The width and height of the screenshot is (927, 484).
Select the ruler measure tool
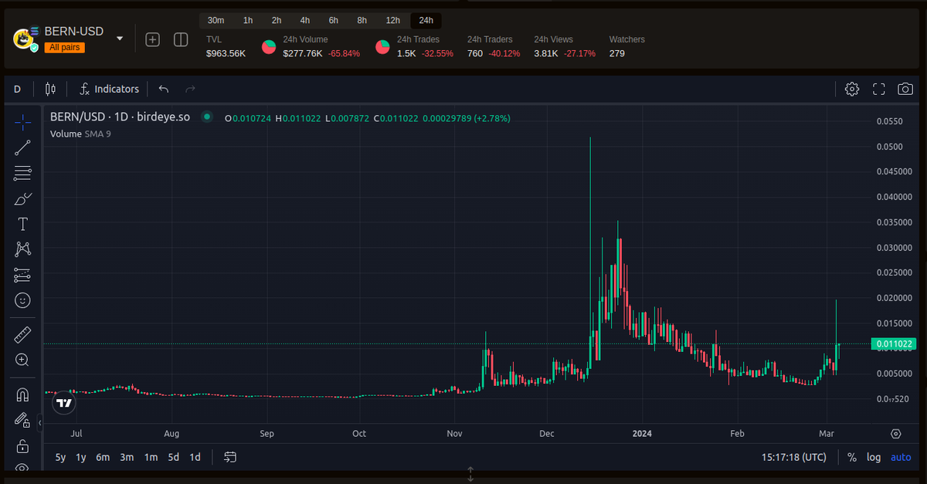coord(23,334)
